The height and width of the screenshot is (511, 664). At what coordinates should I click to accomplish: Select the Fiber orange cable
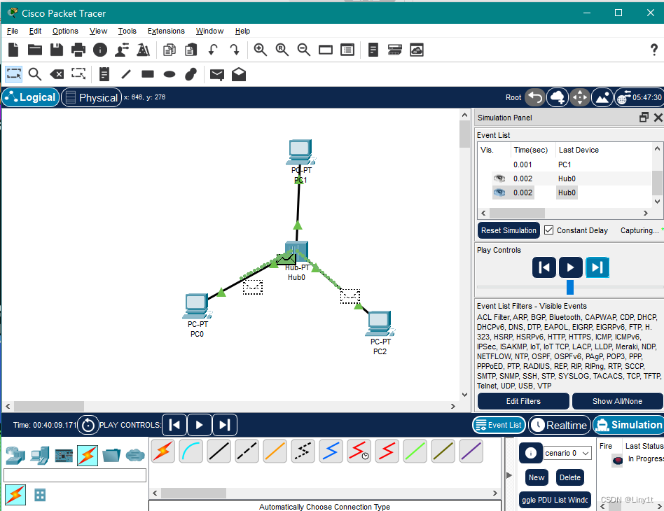click(275, 451)
